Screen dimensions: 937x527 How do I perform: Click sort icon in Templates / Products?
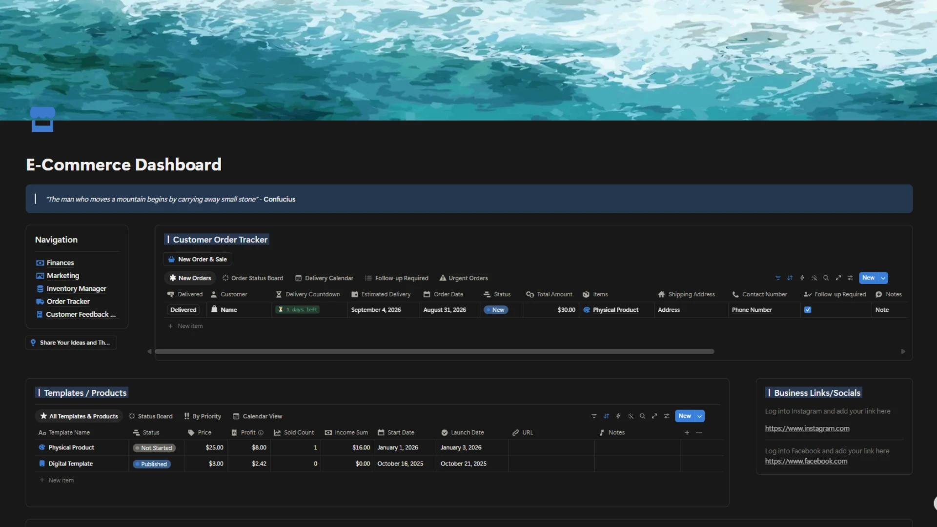tap(606, 416)
